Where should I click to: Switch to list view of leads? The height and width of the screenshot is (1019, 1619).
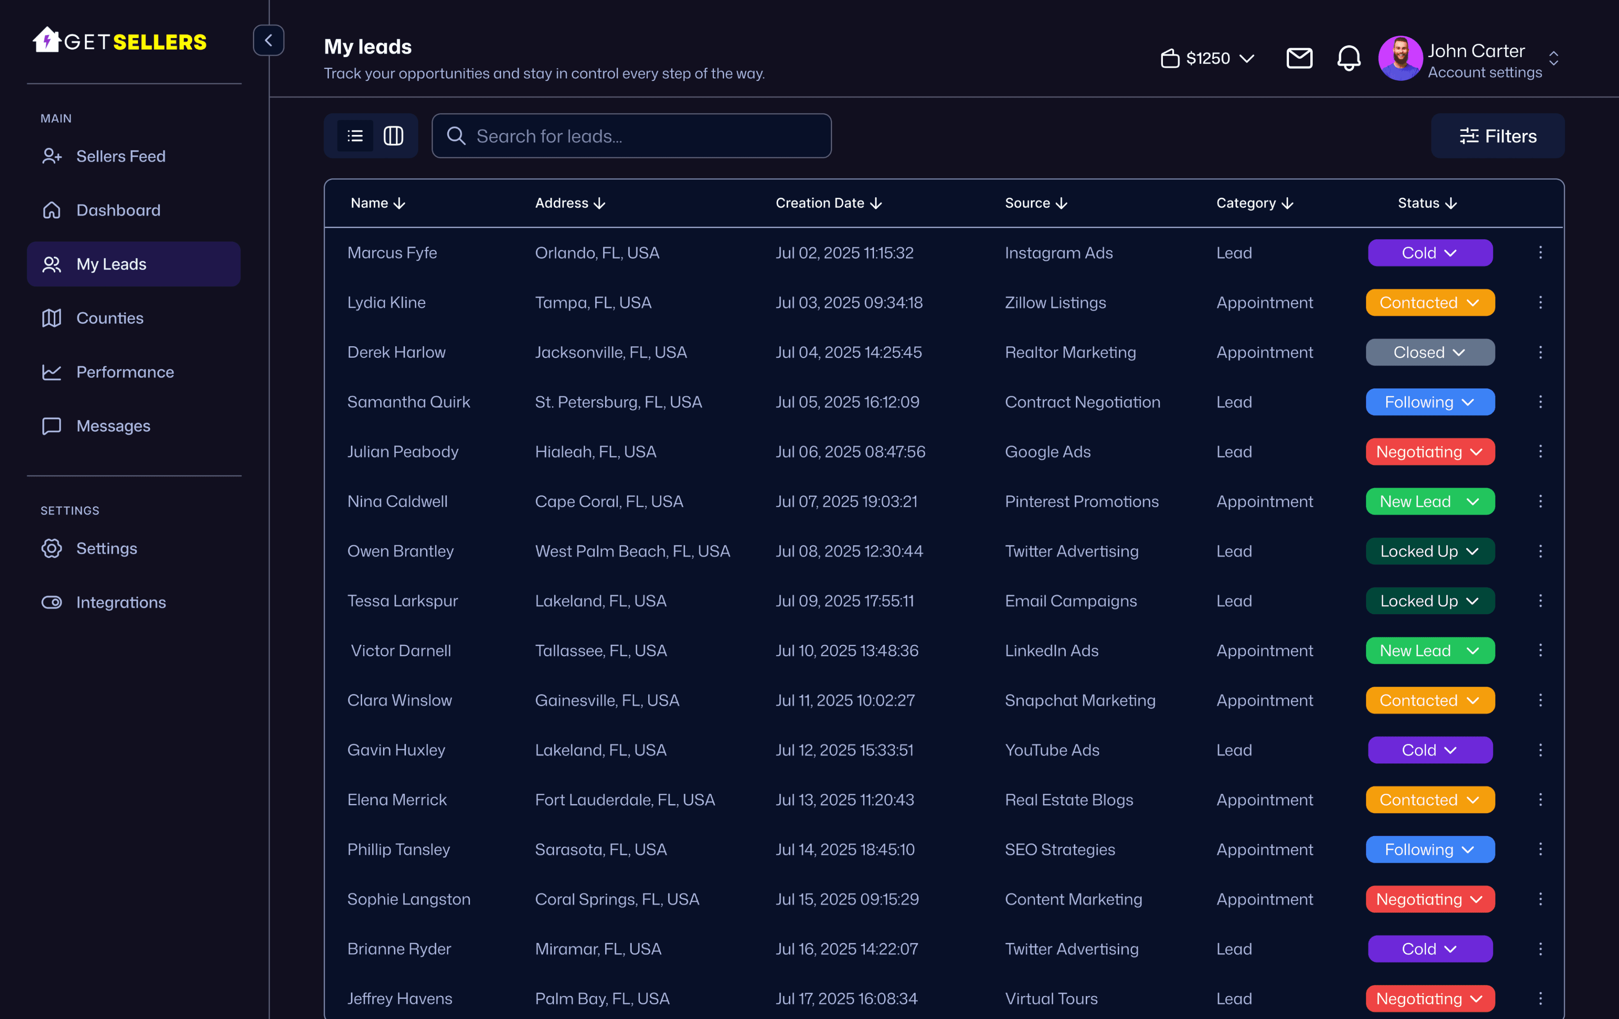coord(355,136)
